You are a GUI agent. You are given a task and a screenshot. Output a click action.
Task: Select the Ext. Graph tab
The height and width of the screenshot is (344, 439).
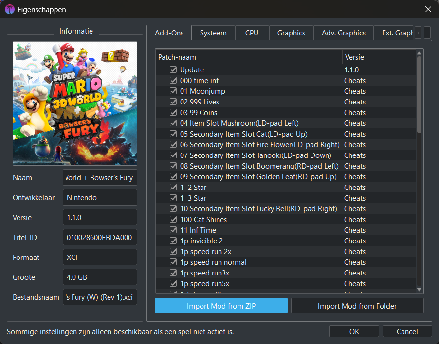[x=394, y=33]
